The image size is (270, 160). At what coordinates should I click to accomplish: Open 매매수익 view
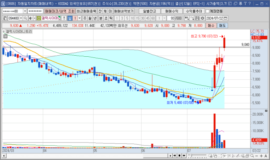coord(172,11)
